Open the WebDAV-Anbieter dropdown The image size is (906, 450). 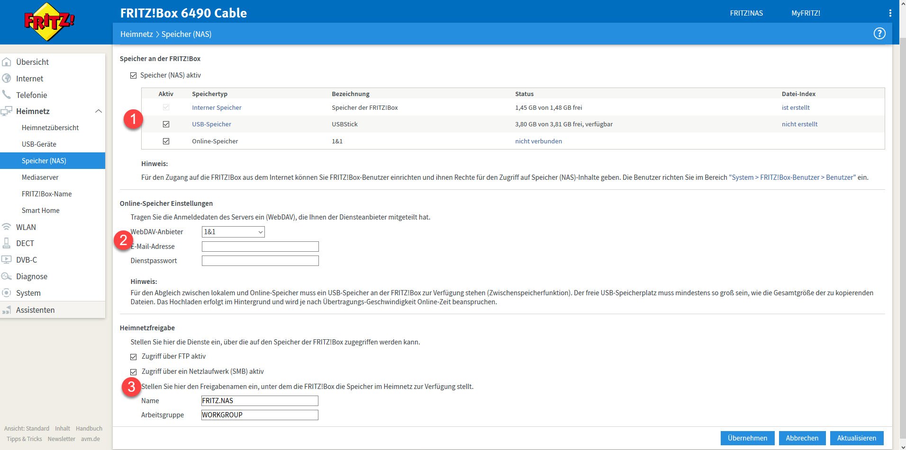(x=233, y=232)
